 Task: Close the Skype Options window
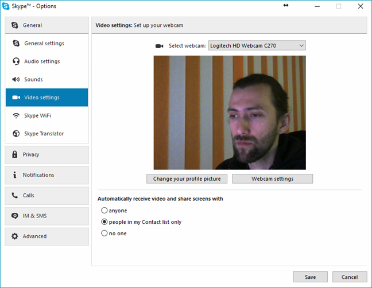361,6
